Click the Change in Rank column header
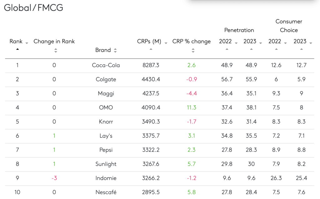This screenshot has height=199, width=320. coord(54,41)
